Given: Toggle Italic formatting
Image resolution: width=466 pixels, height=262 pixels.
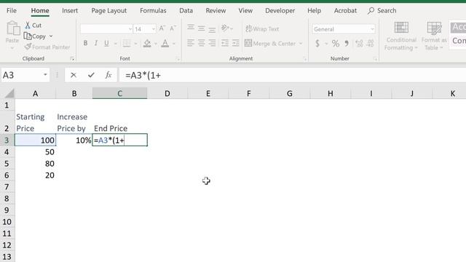Looking at the screenshot, I should pyautogui.click(x=96, y=44).
